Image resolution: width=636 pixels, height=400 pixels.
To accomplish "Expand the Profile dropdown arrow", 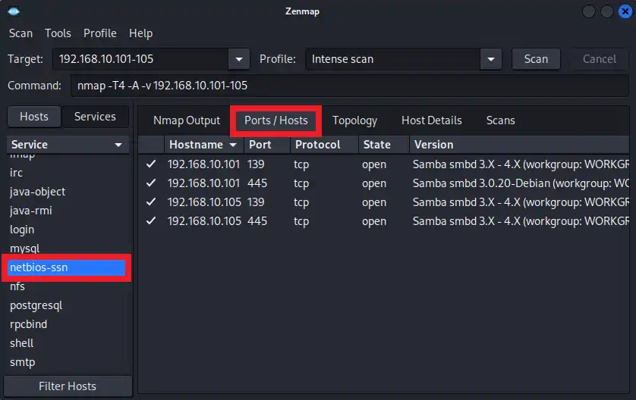I will coord(491,59).
